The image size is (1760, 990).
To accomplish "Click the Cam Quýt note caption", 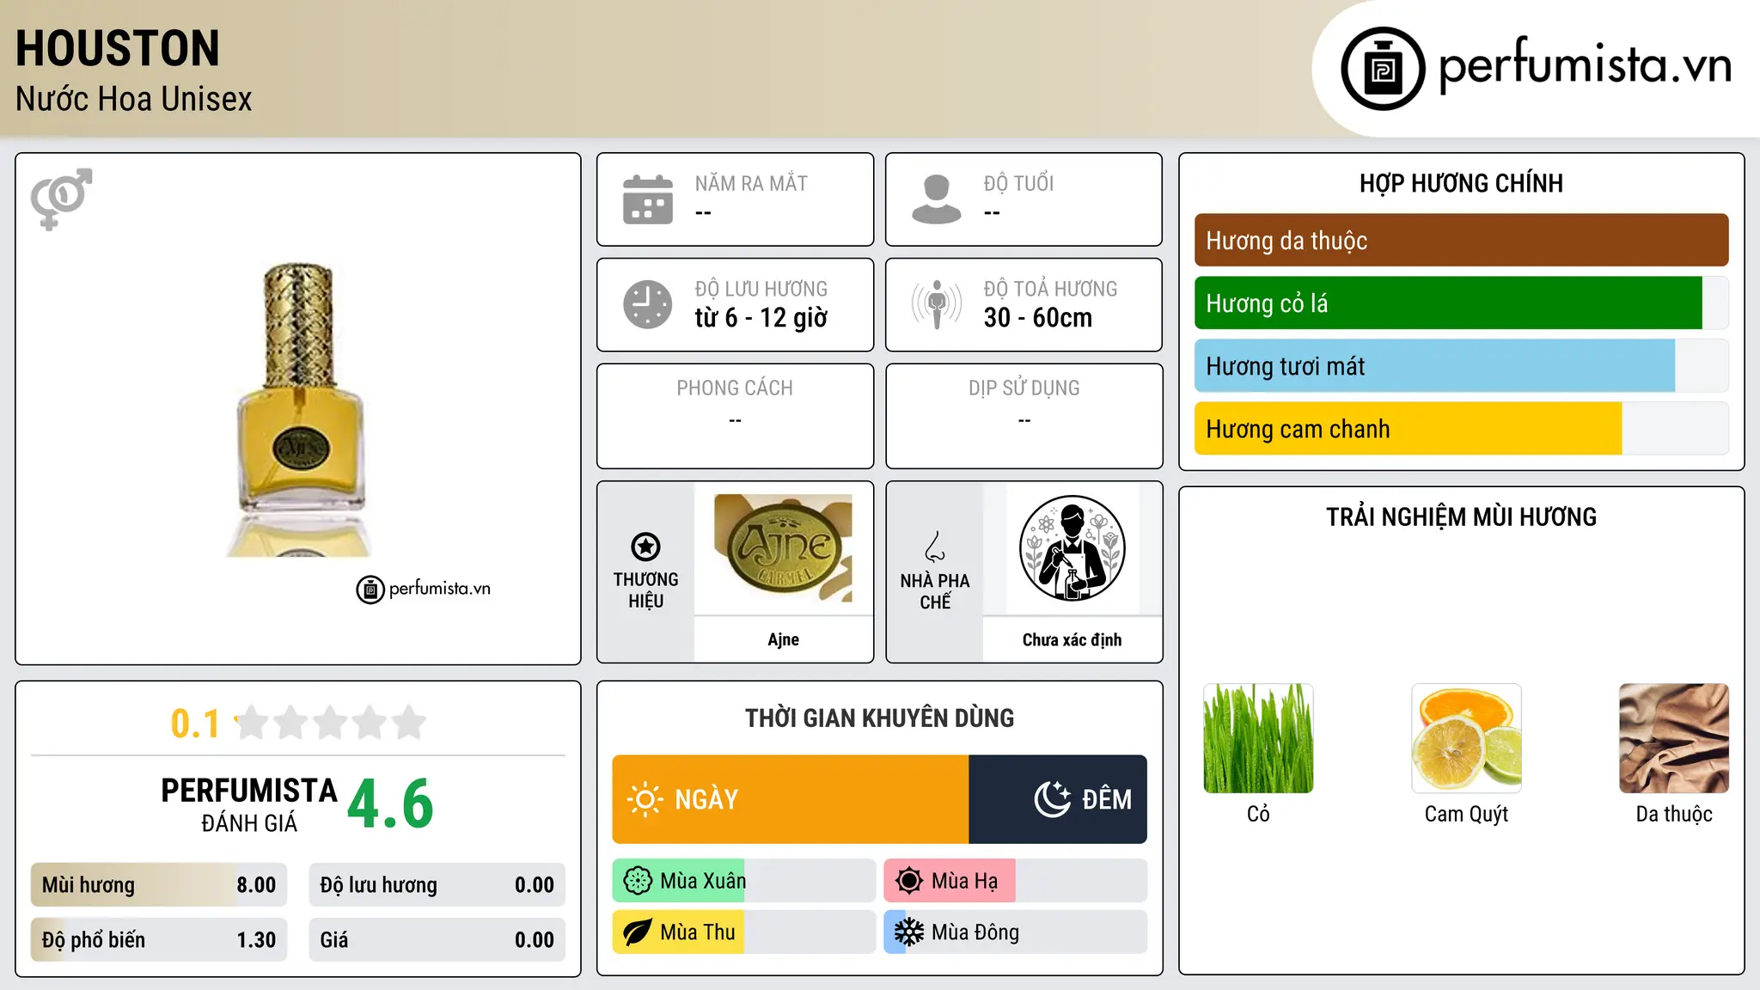I will pyautogui.click(x=1466, y=814).
